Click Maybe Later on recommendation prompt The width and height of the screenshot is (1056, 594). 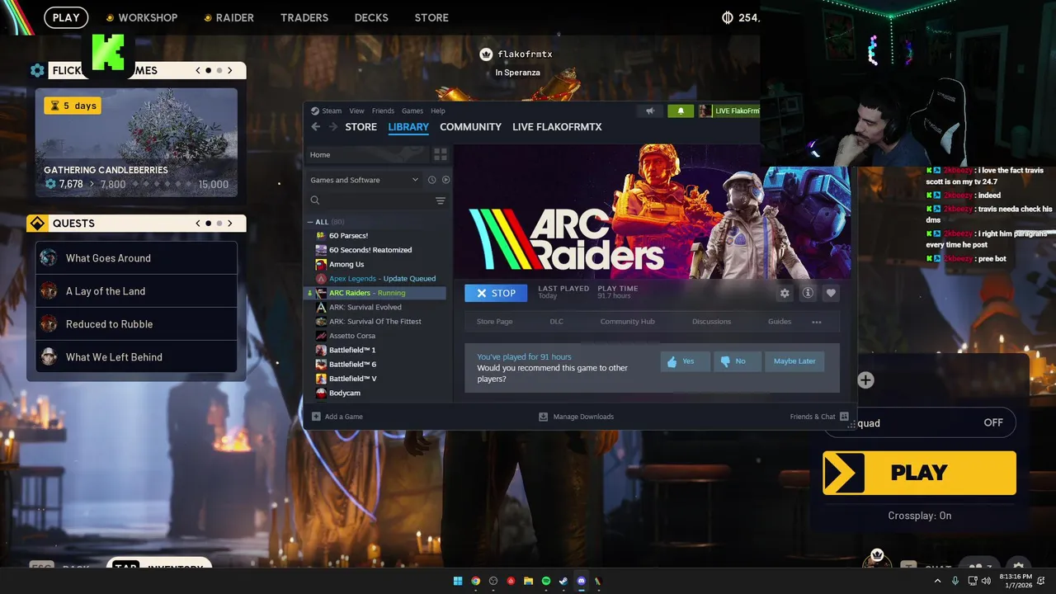[794, 361]
